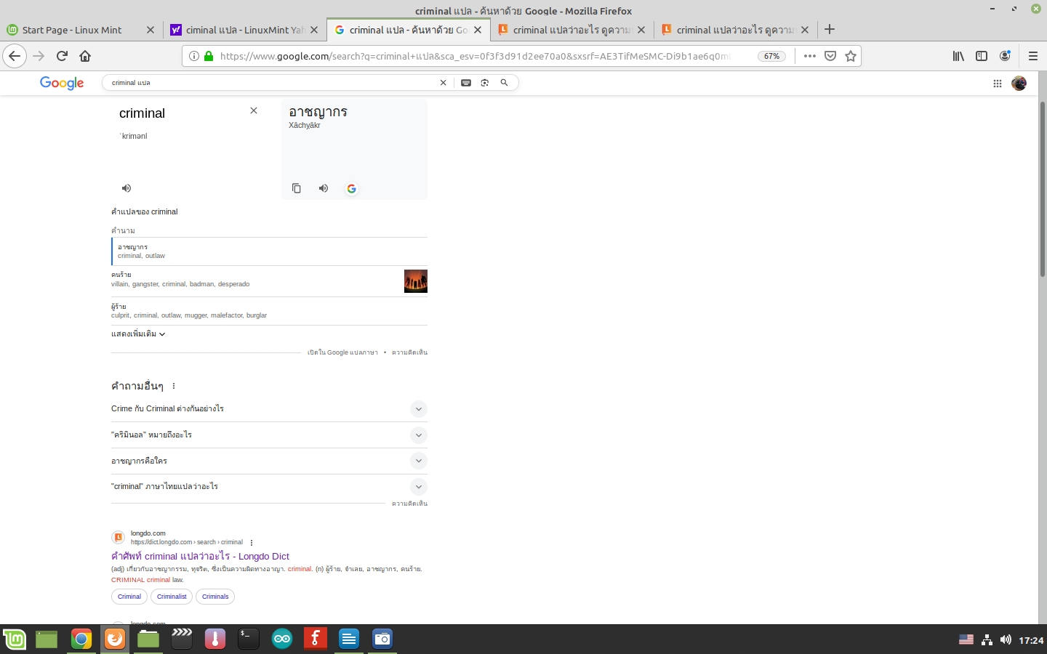Open volume control in system tray
1047x654 pixels.
1006,639
